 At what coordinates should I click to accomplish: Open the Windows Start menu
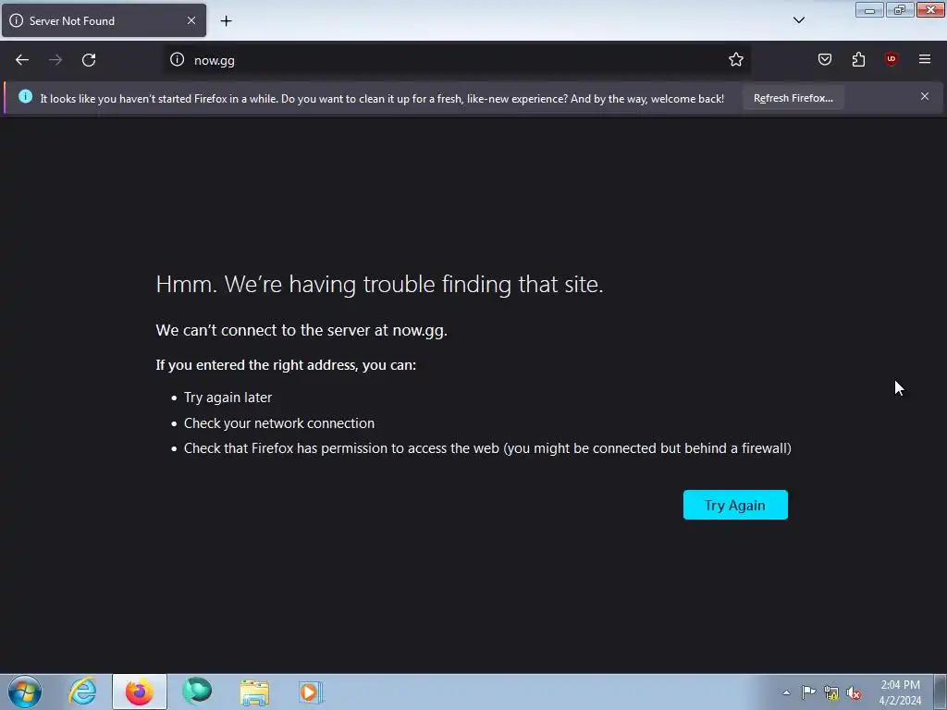tap(25, 692)
